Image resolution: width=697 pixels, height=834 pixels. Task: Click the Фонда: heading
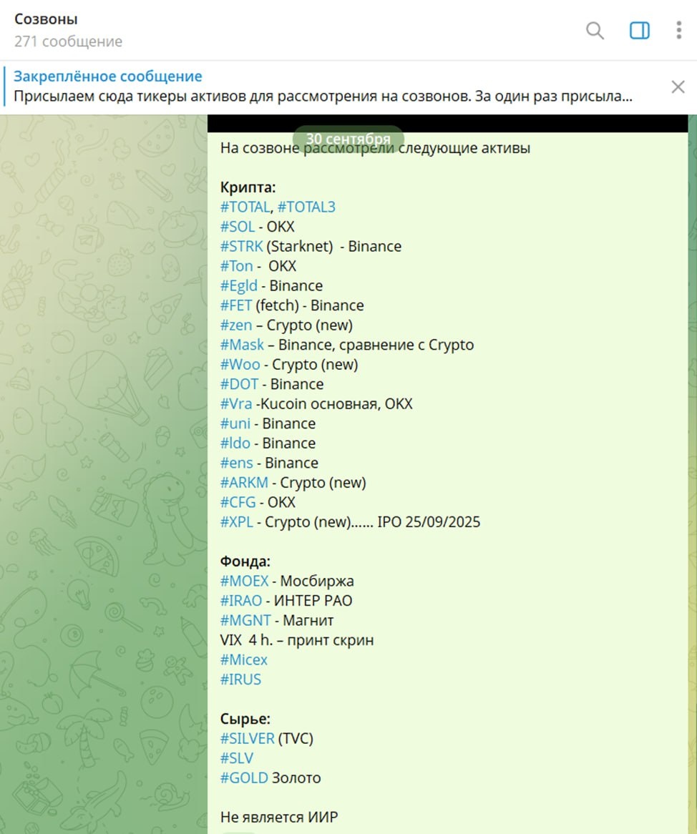(x=245, y=561)
